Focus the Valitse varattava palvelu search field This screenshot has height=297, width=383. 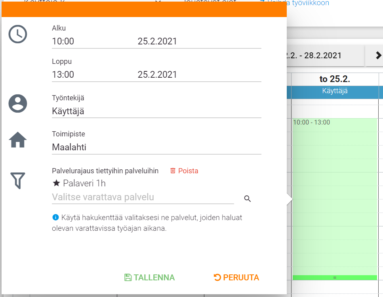(143, 197)
